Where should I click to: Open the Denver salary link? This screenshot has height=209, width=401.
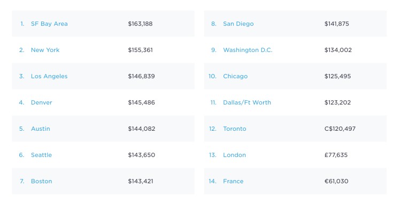click(41, 102)
